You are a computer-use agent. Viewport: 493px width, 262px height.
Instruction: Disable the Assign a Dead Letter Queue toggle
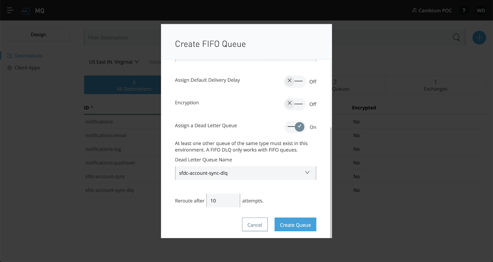(295, 127)
